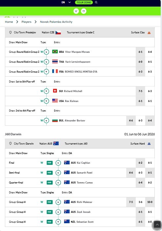The image size is (162, 231).
Task: Expand head-to-head circle for Zayd Joosab
Action: click(58, 212)
